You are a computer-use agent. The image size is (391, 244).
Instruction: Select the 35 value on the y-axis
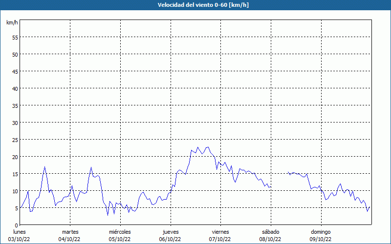[15, 105]
